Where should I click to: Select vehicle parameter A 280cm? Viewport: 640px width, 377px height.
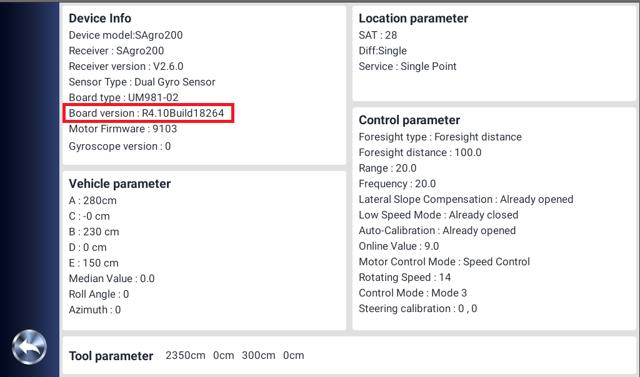click(92, 200)
